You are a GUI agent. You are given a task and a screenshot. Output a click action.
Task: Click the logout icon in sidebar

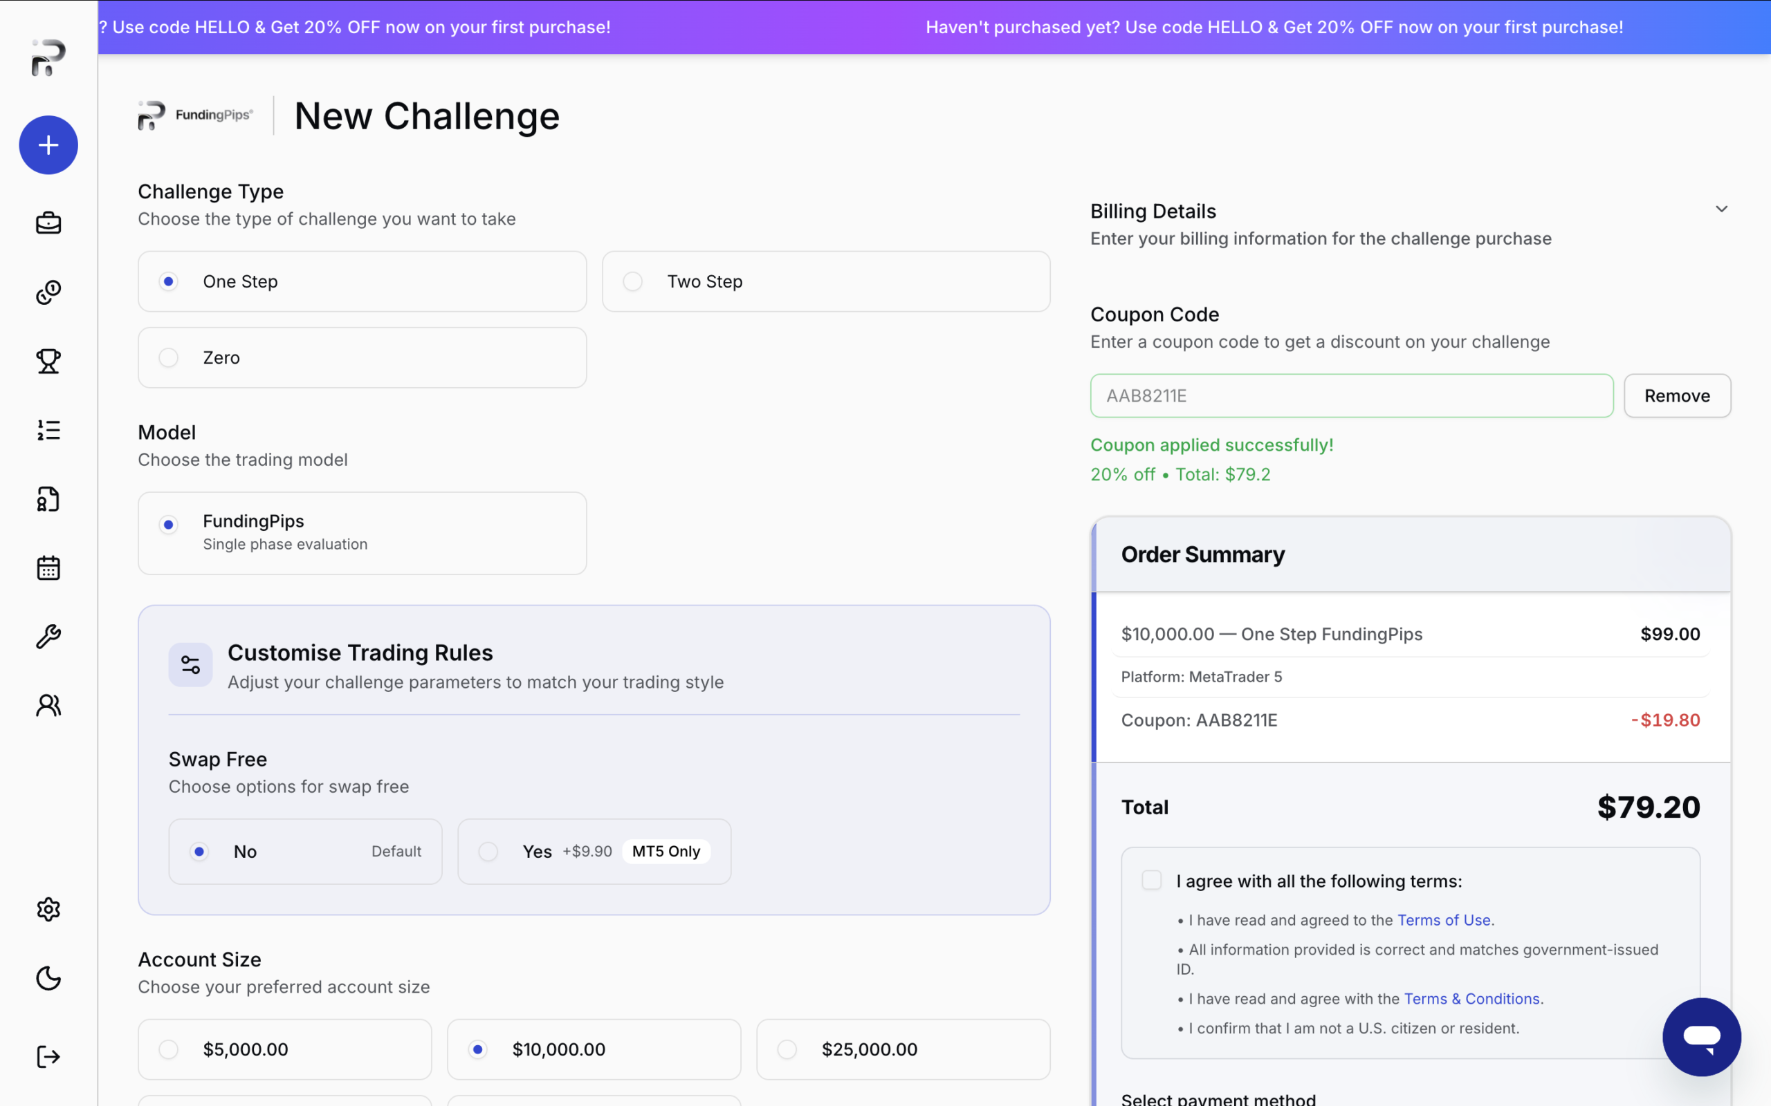48,1056
